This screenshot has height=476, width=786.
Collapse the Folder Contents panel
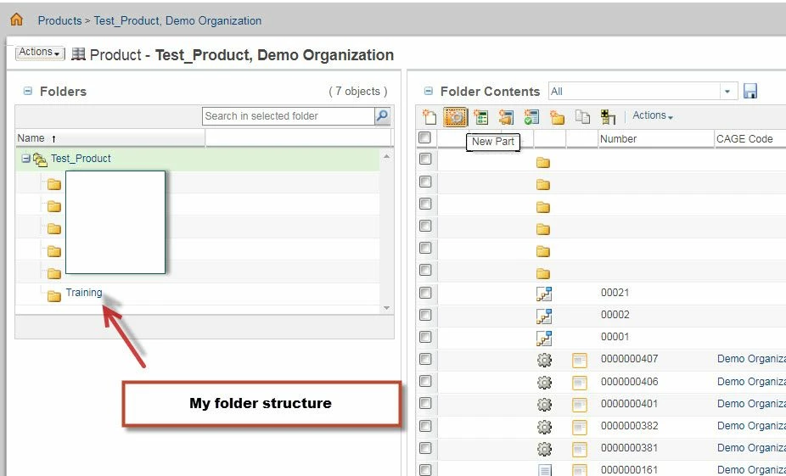428,91
